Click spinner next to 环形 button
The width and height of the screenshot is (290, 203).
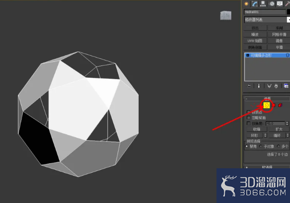click(266, 135)
